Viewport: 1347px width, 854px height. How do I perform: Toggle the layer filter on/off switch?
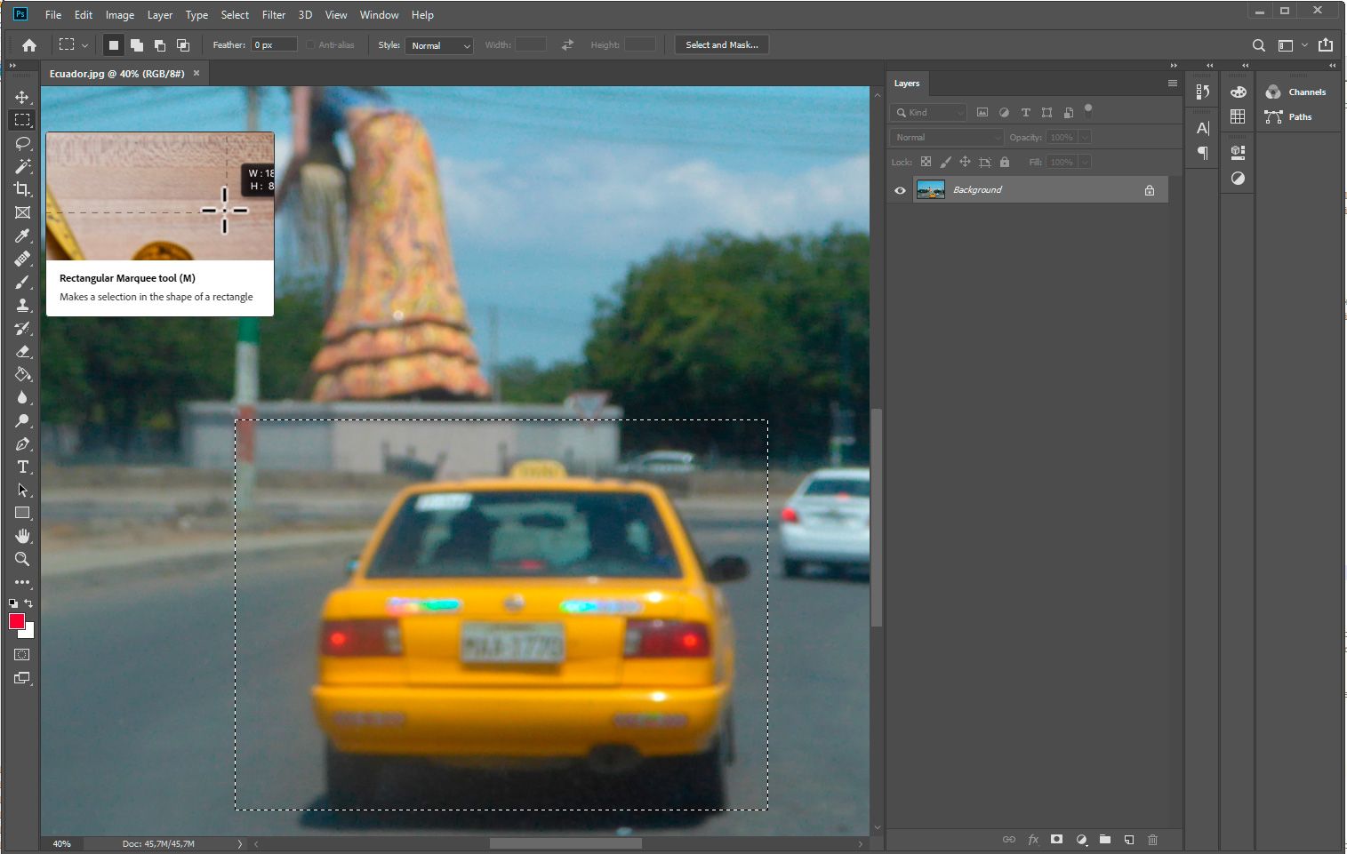1088,111
